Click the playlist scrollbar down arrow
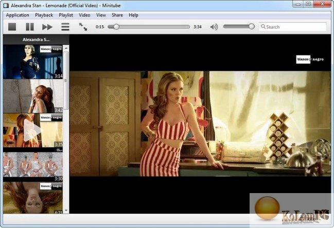This screenshot has height=228, width=334. click(66, 211)
